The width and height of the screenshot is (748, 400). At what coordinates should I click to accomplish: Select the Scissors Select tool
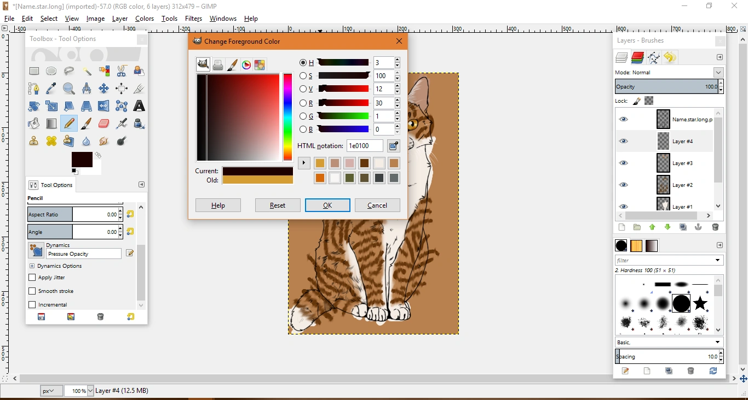pos(122,71)
